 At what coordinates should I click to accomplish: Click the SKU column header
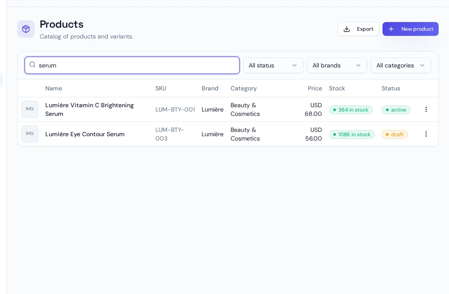pos(161,88)
